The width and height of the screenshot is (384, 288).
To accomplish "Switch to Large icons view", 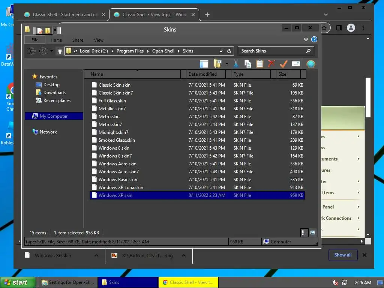I will [x=313, y=232].
